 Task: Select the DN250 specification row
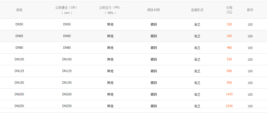point(19,106)
